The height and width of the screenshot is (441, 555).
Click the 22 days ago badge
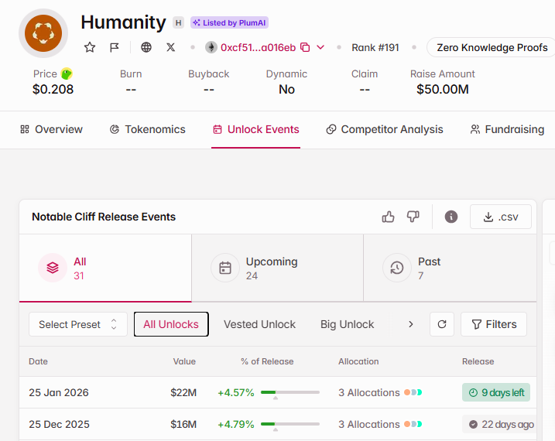501,424
